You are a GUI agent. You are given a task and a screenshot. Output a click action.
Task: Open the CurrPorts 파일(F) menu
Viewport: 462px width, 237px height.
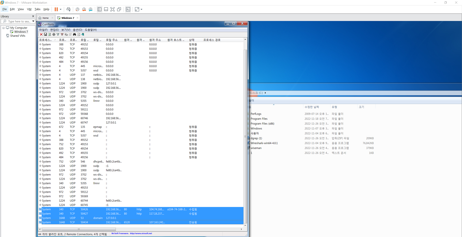[x=43, y=30]
